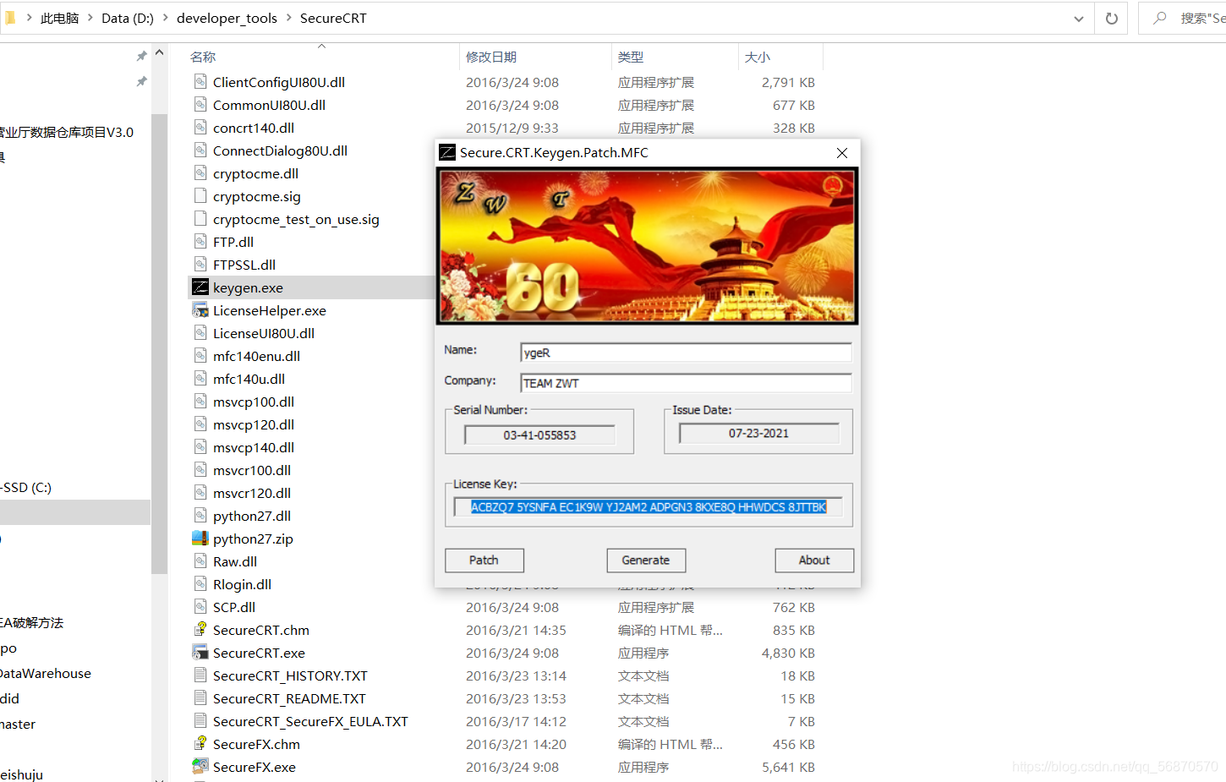Image resolution: width=1226 pixels, height=782 pixels.
Task: Select Rlogin.dll file name
Action: 242,584
